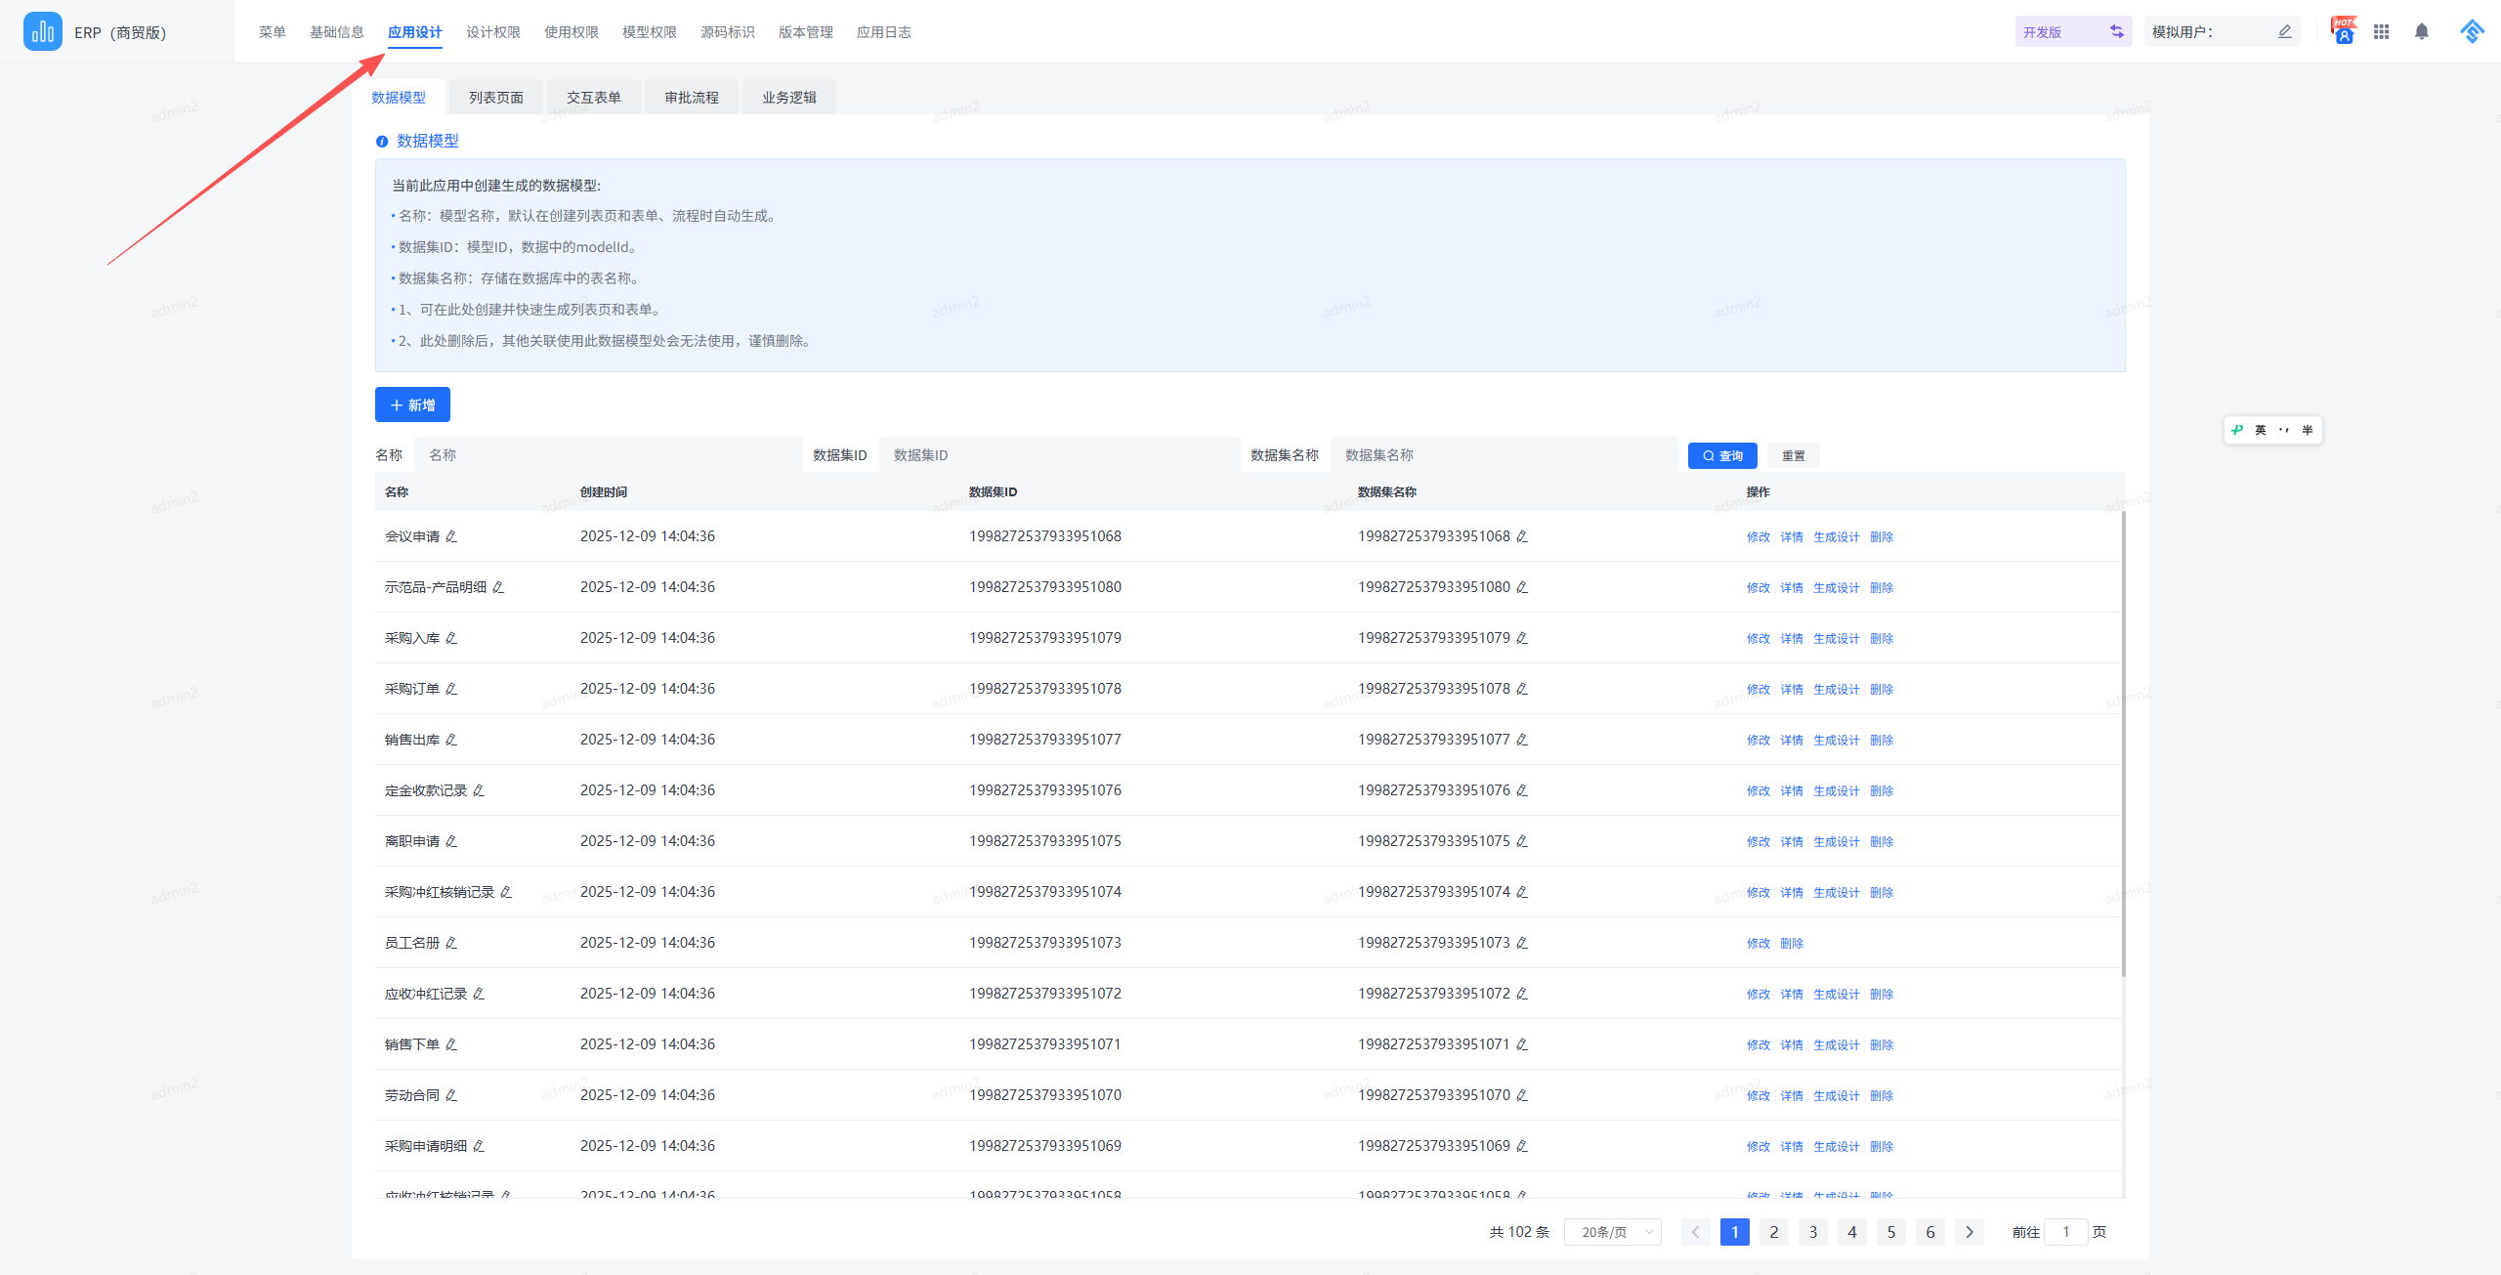2501x1275 pixels.
Task: Click the ERP app logo icon
Action: coord(42,32)
